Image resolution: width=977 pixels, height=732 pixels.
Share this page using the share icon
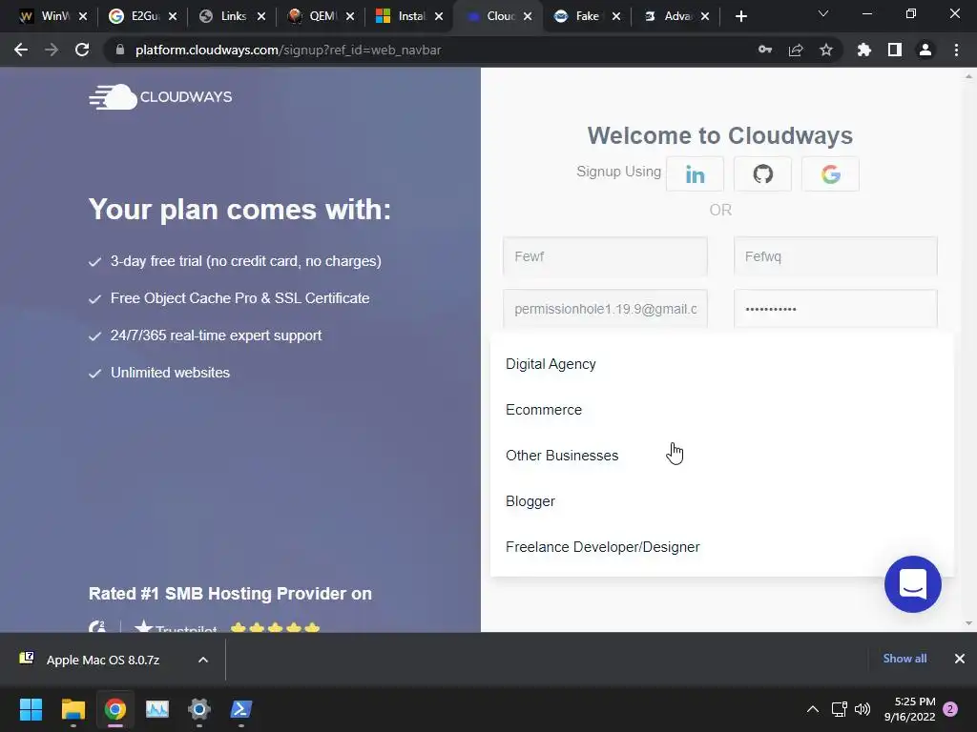(x=796, y=50)
